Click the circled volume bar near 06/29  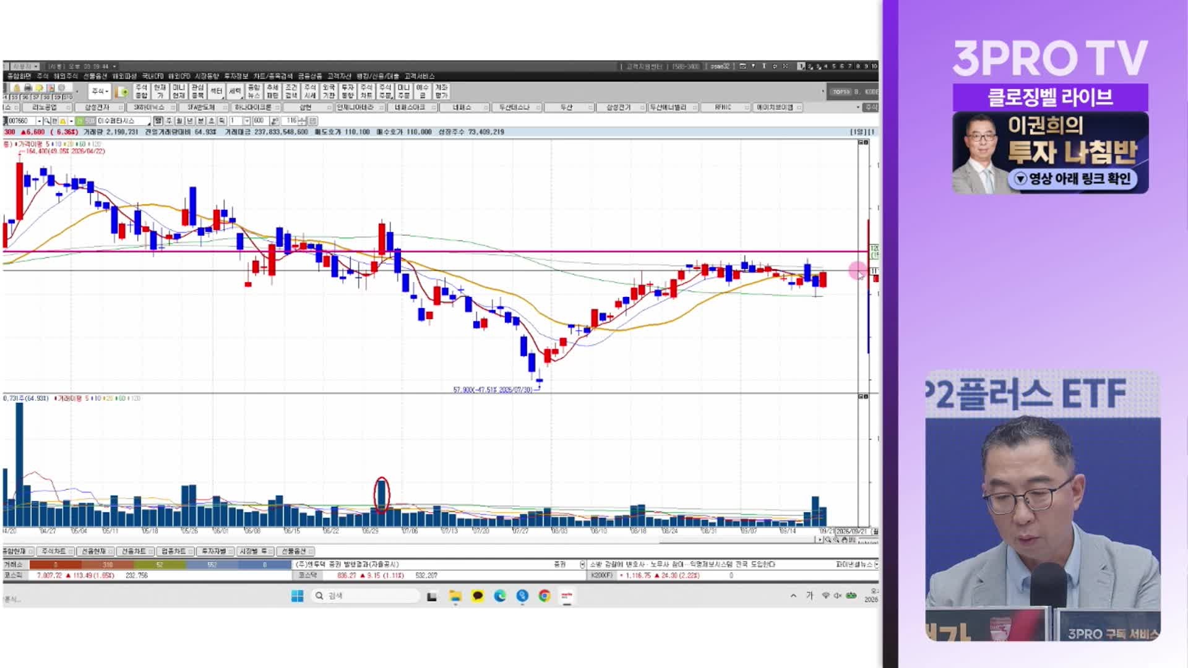(x=382, y=495)
